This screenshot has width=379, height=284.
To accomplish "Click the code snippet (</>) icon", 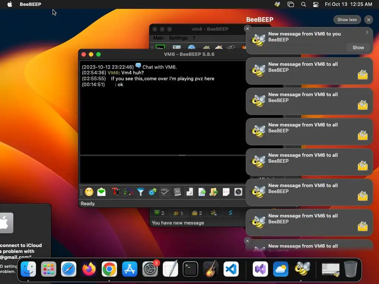I will point(226,192).
